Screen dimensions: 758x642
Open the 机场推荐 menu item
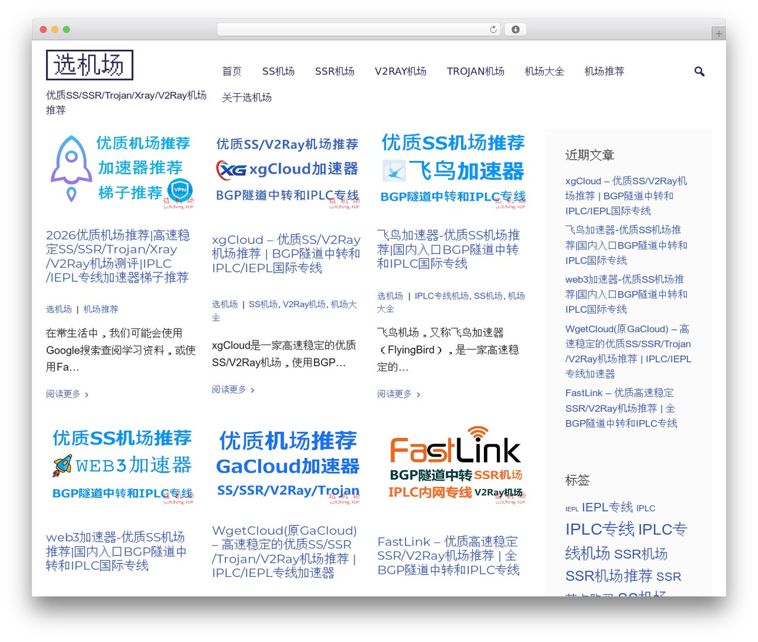(x=604, y=72)
